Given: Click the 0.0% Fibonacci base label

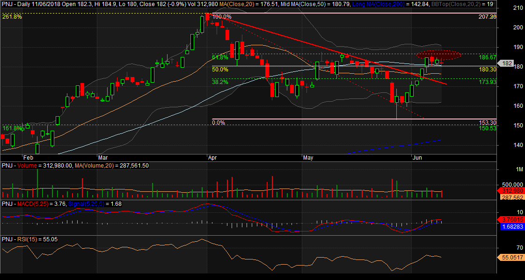Looking at the screenshot, I should click(219, 123).
